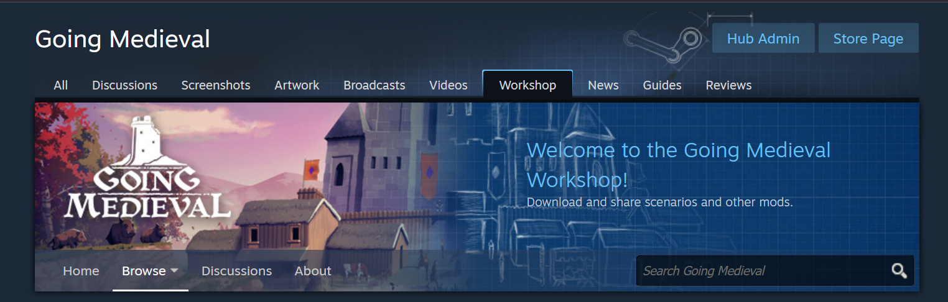This screenshot has width=948, height=302.
Task: Open the Store Page button
Action: point(868,39)
